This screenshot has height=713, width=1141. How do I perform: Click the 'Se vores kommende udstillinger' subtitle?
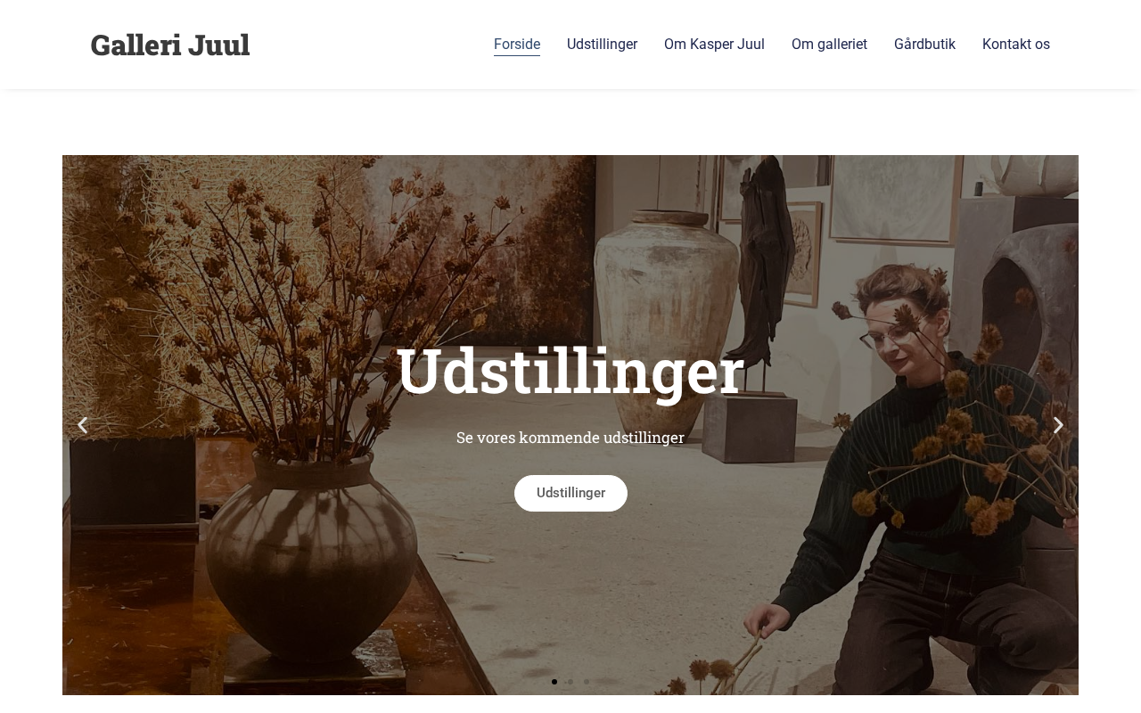coord(570,438)
